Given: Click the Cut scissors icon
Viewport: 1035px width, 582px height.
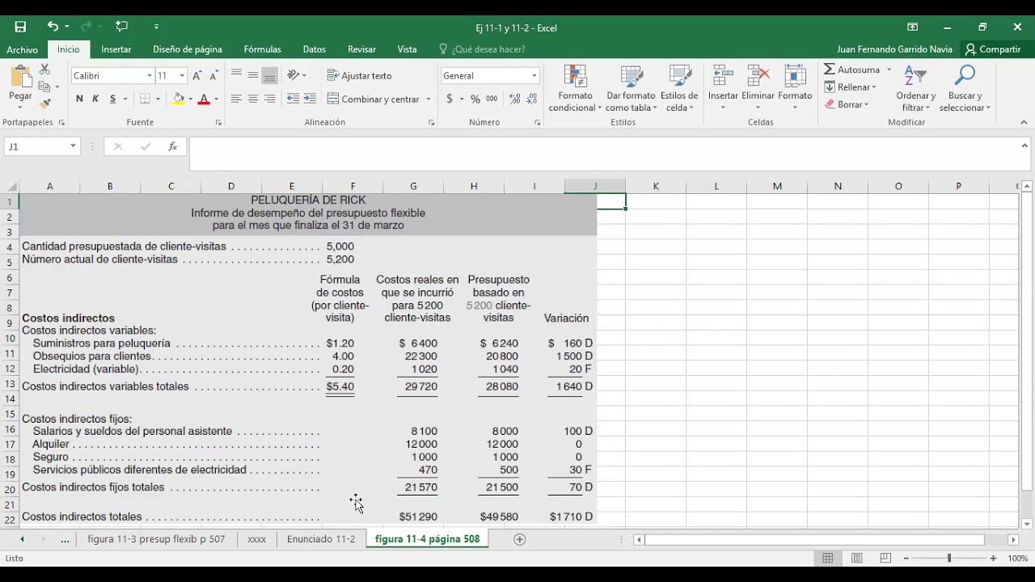Looking at the screenshot, I should click(44, 70).
